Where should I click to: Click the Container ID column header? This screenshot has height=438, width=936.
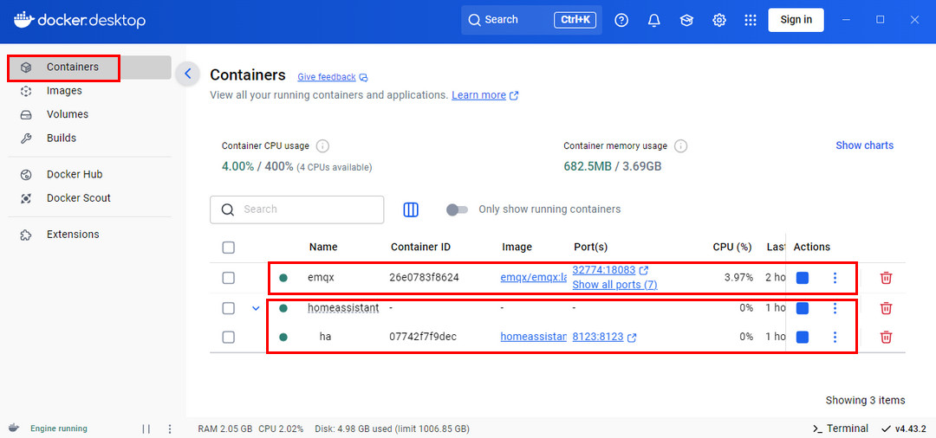click(x=420, y=248)
